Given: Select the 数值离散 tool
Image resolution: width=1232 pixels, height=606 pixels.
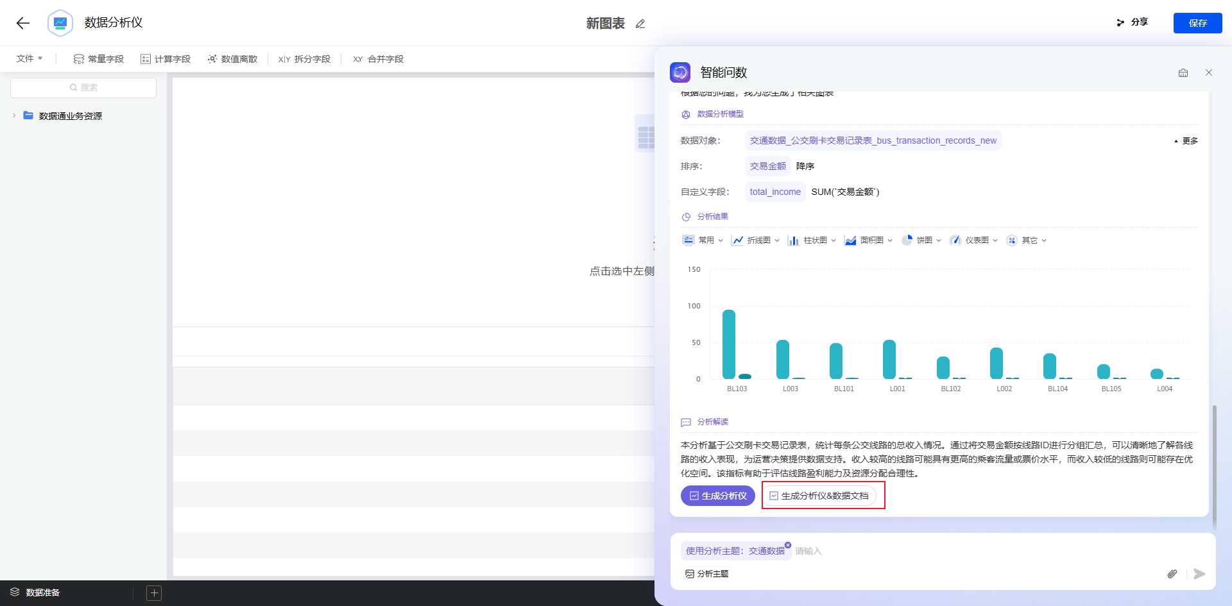Looking at the screenshot, I should 232,59.
